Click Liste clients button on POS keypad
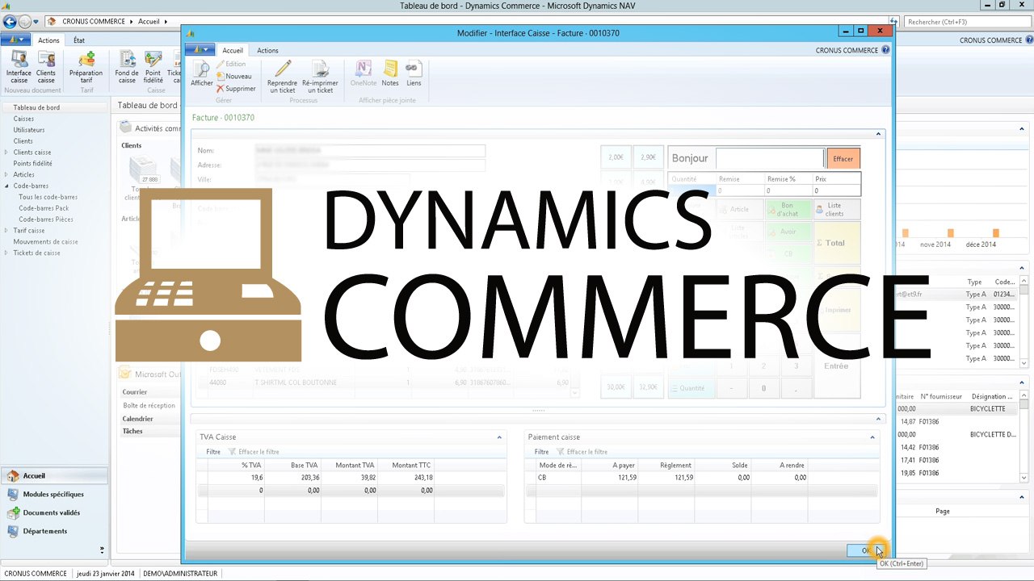The image size is (1034, 581). [836, 210]
